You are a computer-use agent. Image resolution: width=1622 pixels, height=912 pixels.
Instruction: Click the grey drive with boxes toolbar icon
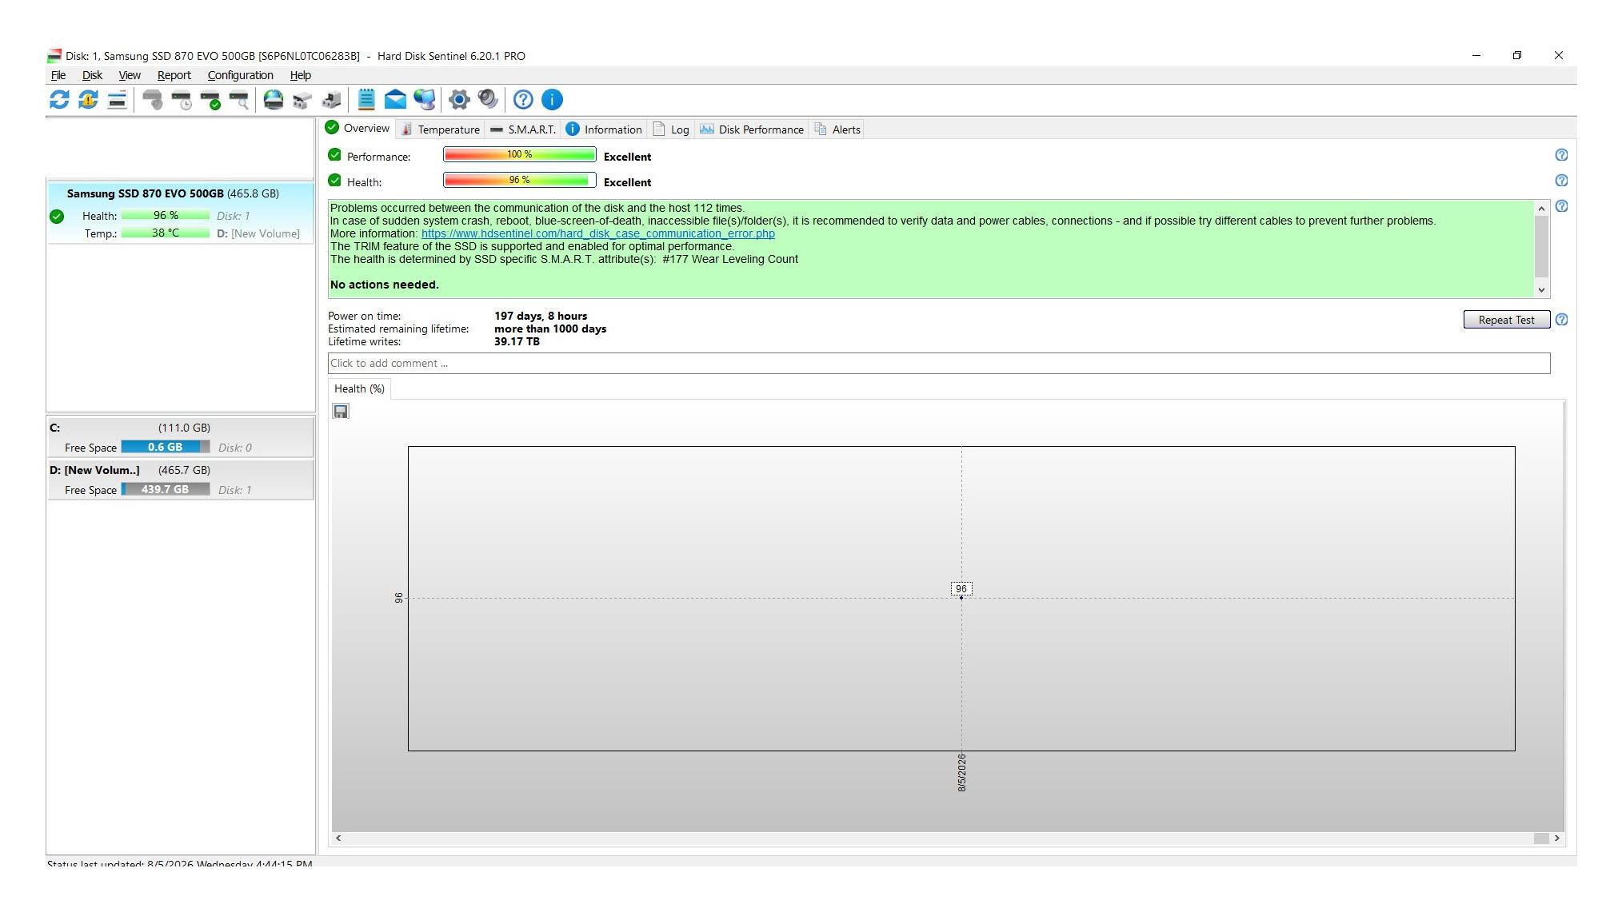coord(302,100)
